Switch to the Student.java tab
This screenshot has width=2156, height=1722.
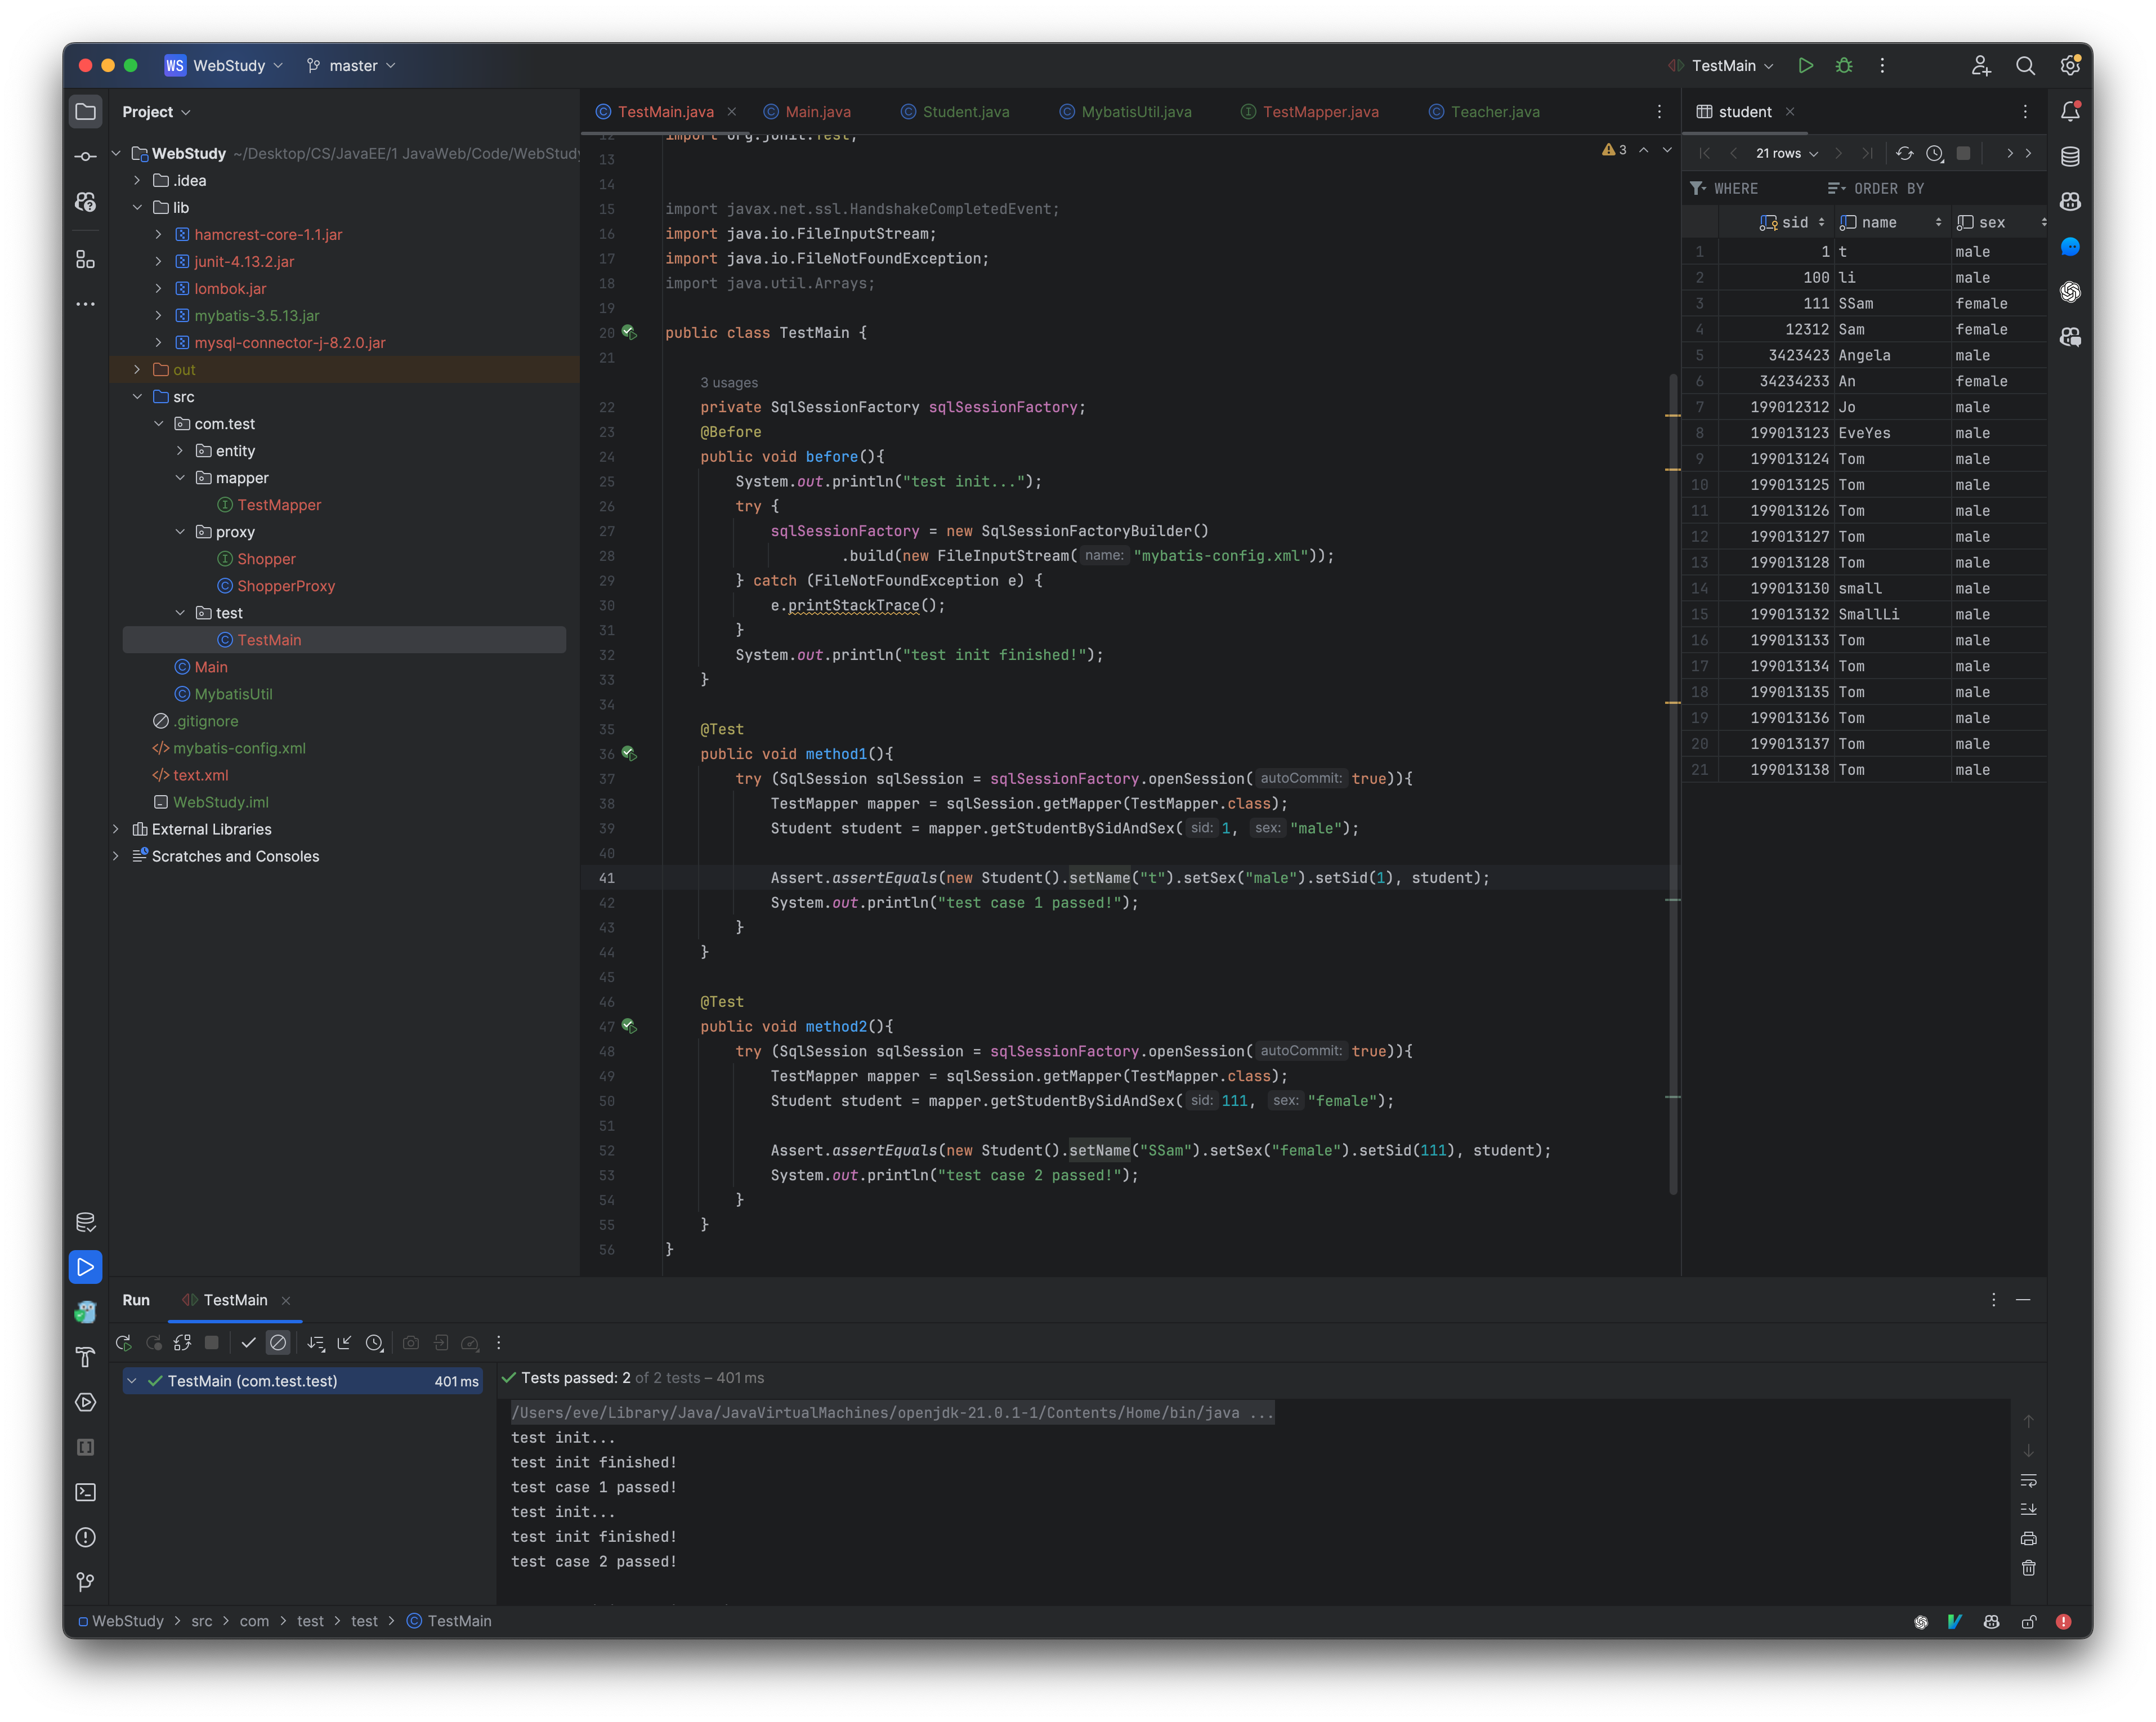click(965, 112)
